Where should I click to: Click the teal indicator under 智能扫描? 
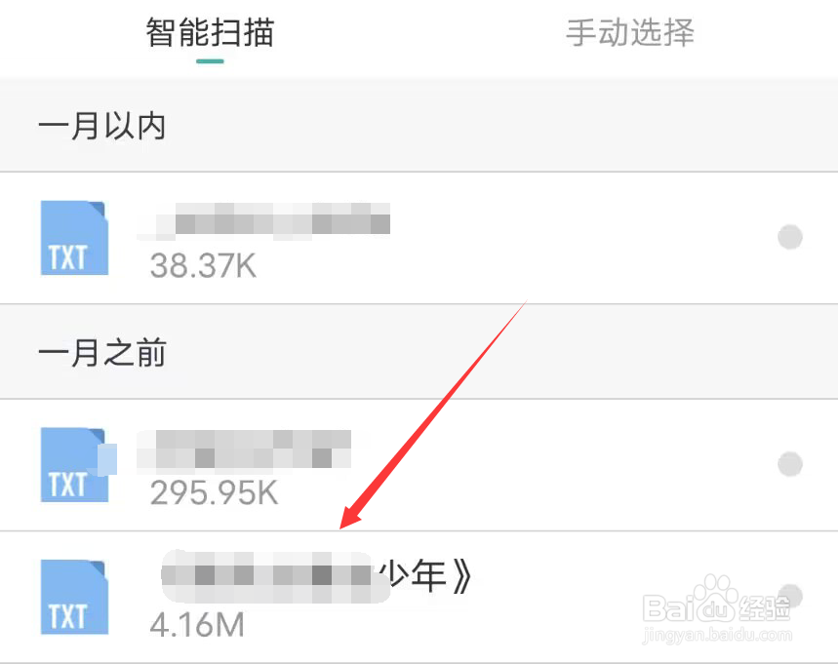click(x=210, y=61)
